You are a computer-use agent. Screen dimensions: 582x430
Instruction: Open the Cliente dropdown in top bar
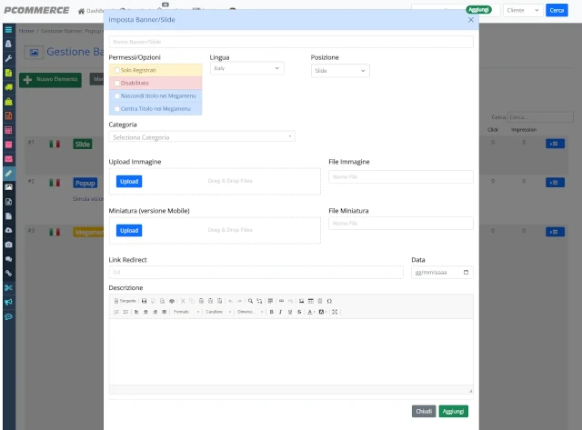[x=523, y=10]
